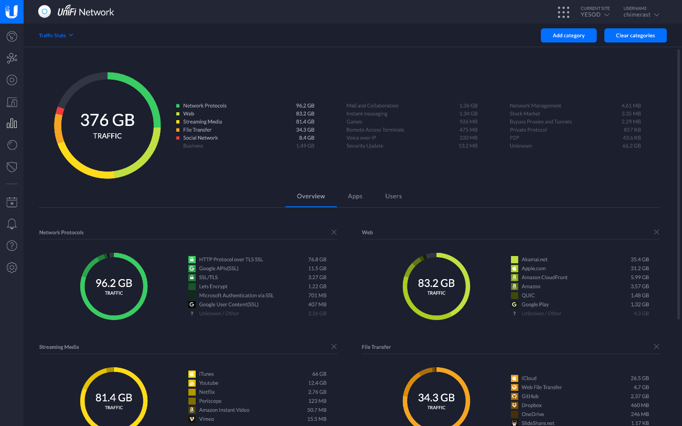The image size is (682, 426).
Task: Open the apps grid switcher icon
Action: tap(563, 12)
